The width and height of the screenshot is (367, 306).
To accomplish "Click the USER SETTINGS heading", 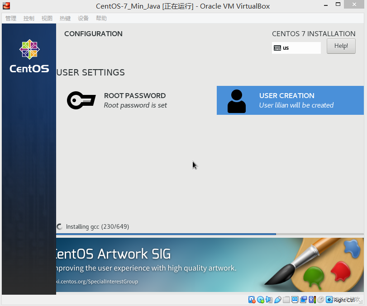I will [x=91, y=72].
